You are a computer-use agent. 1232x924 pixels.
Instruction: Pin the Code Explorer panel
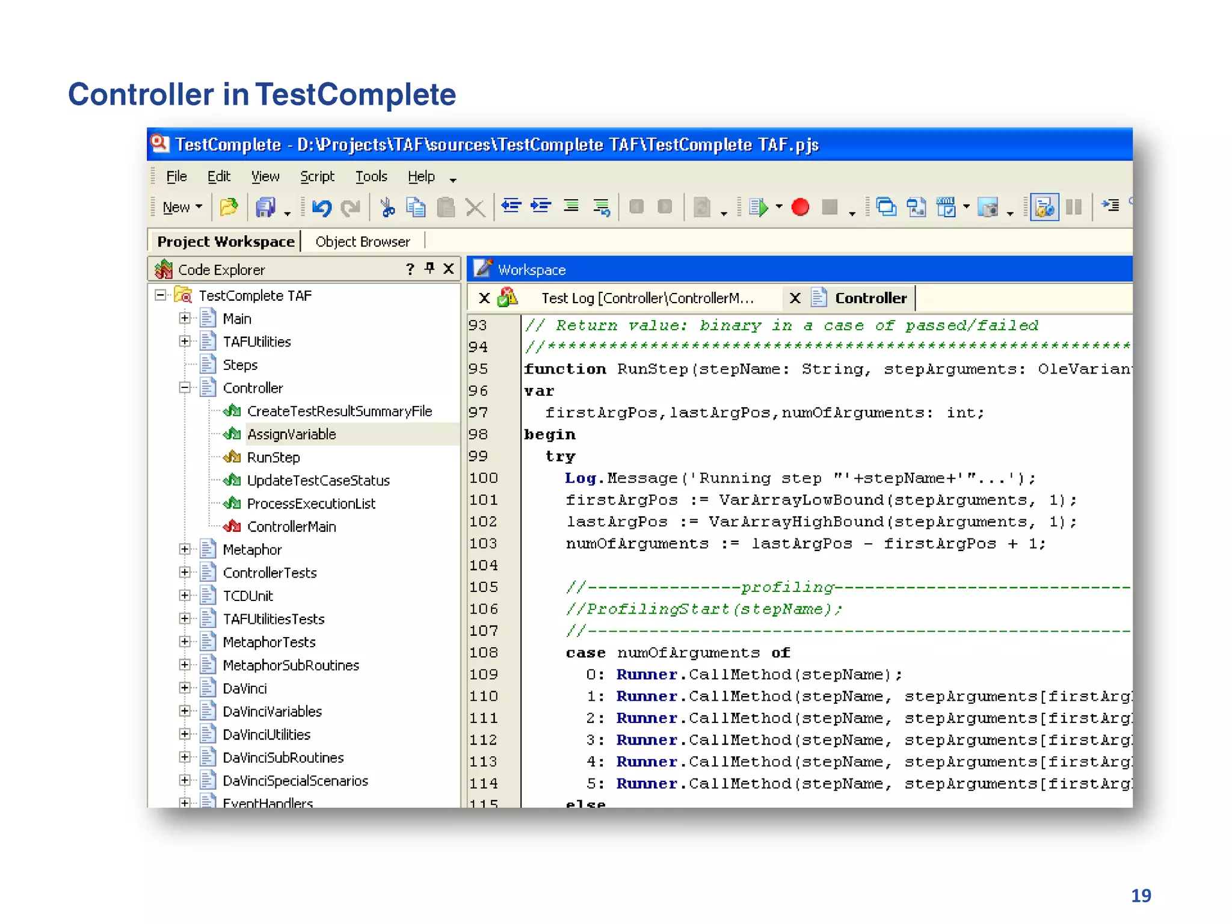point(430,268)
